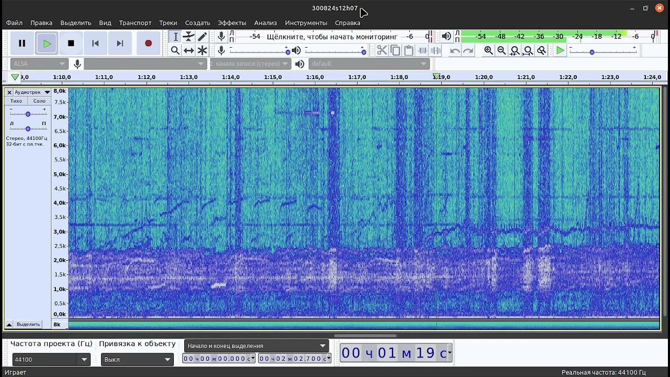Choose the Envelope tool
This screenshot has width=670, height=377.
click(188, 37)
